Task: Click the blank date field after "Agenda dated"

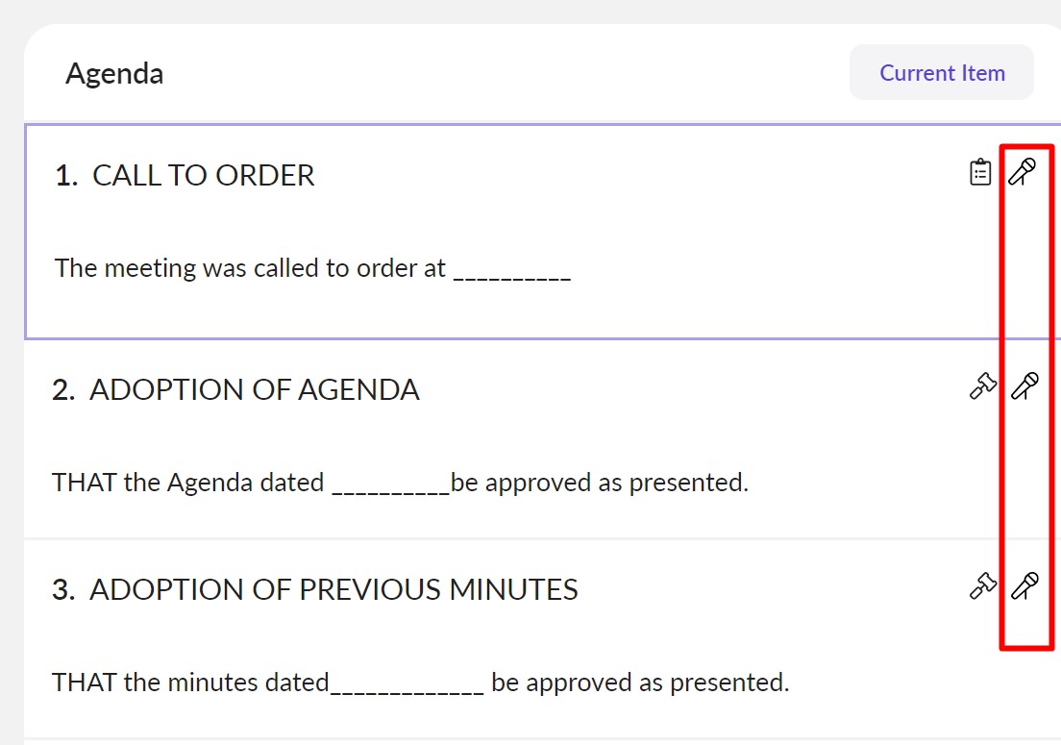Action: (x=391, y=485)
